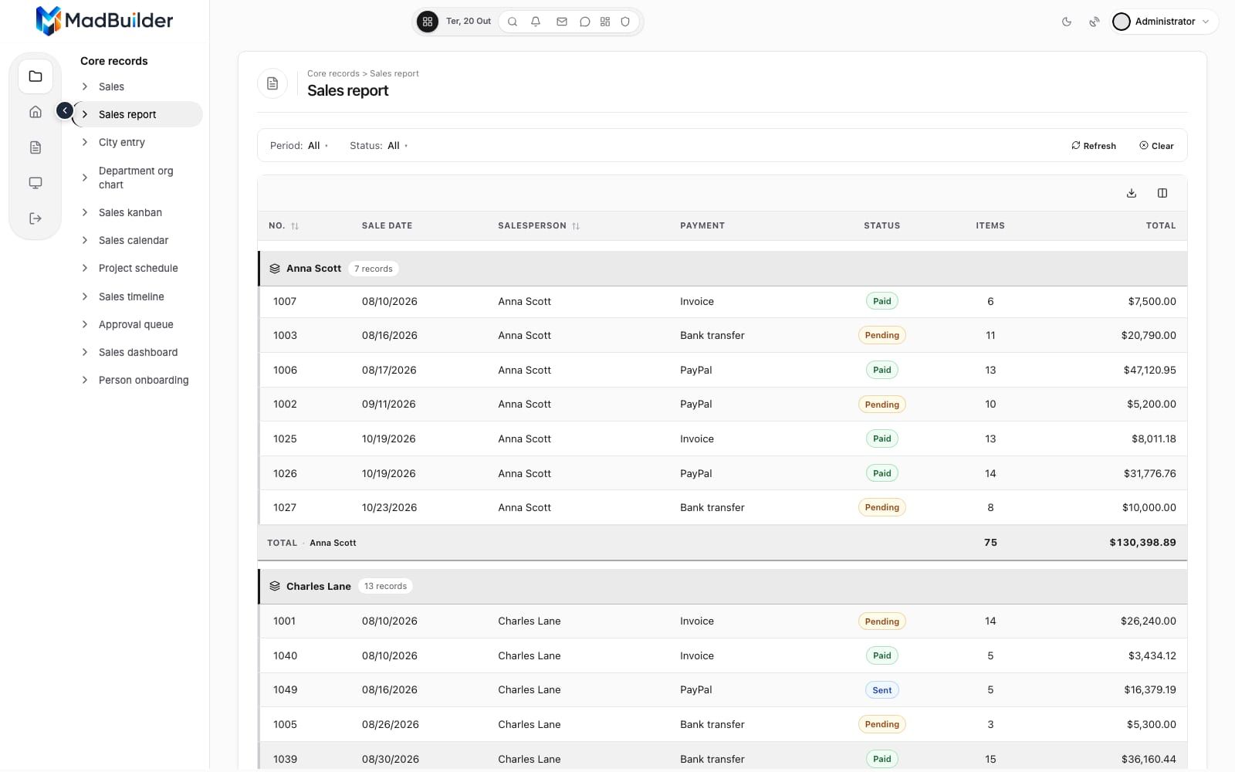Sort by the Salesperson column
Screen dimensions: 1235x772
click(539, 226)
